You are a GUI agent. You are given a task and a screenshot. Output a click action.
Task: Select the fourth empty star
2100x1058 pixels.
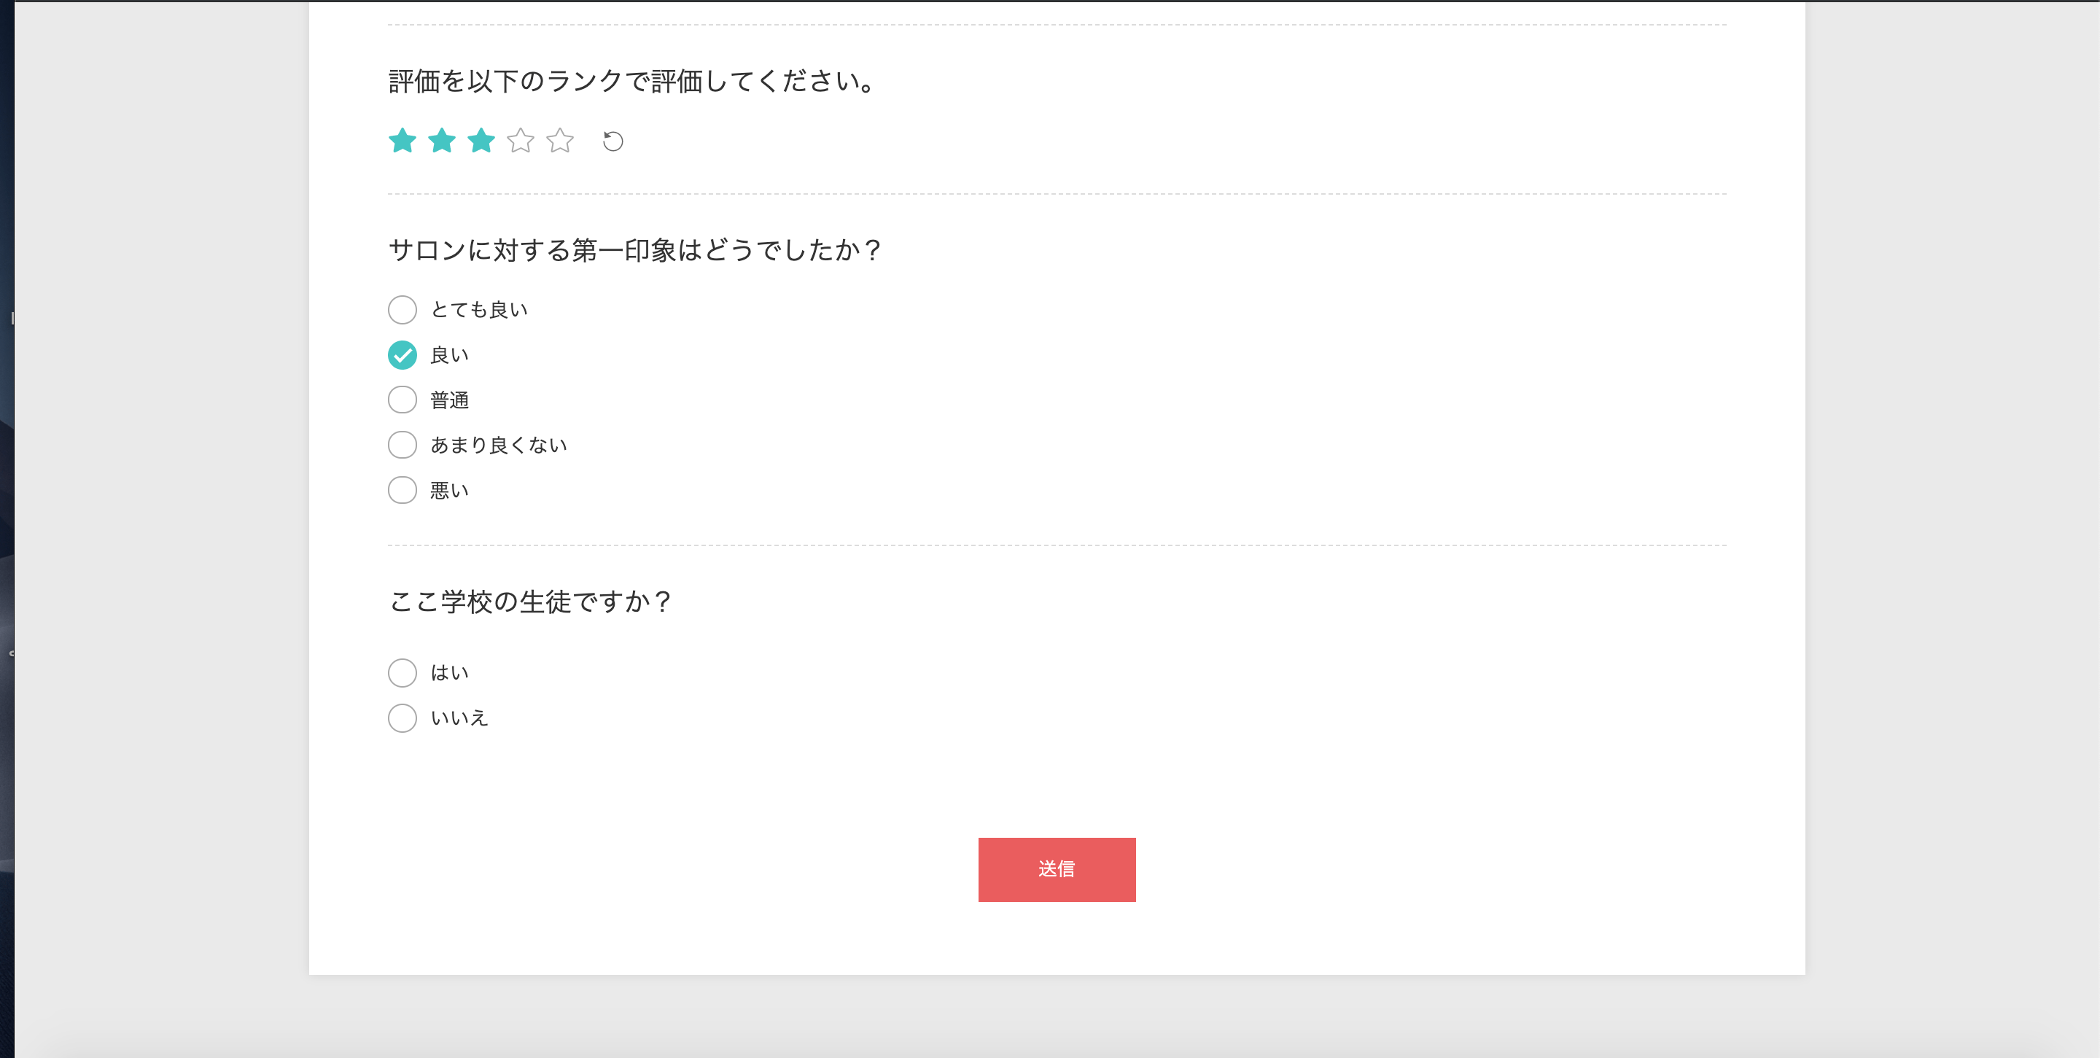(520, 141)
